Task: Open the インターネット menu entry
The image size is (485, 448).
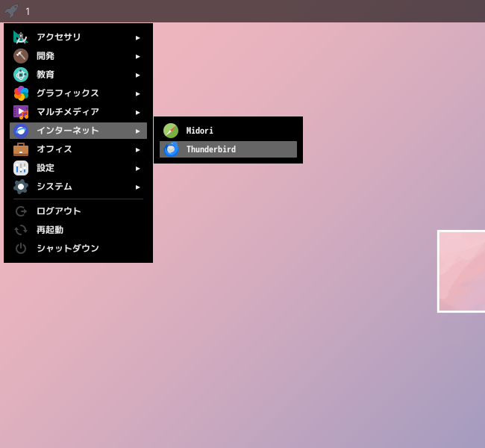Action: click(x=78, y=131)
